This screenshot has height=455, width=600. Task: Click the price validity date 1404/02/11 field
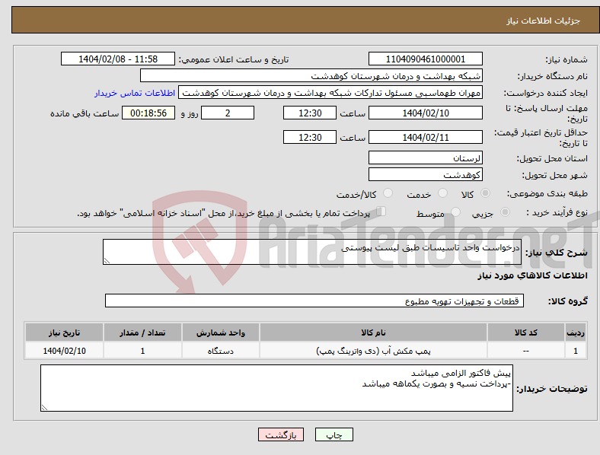[425, 137]
